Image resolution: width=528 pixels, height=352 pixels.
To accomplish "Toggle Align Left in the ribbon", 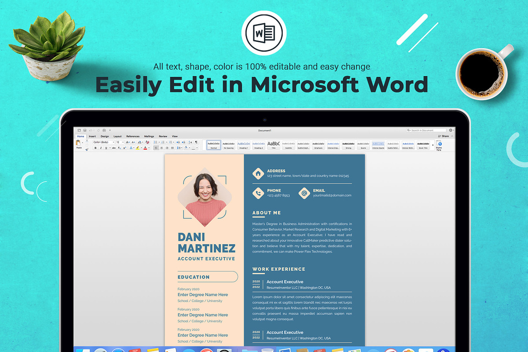I will pos(156,148).
